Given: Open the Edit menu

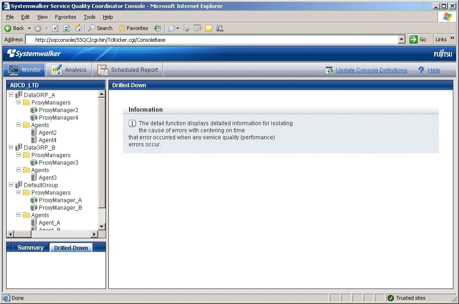Looking at the screenshot, I should 25,17.
